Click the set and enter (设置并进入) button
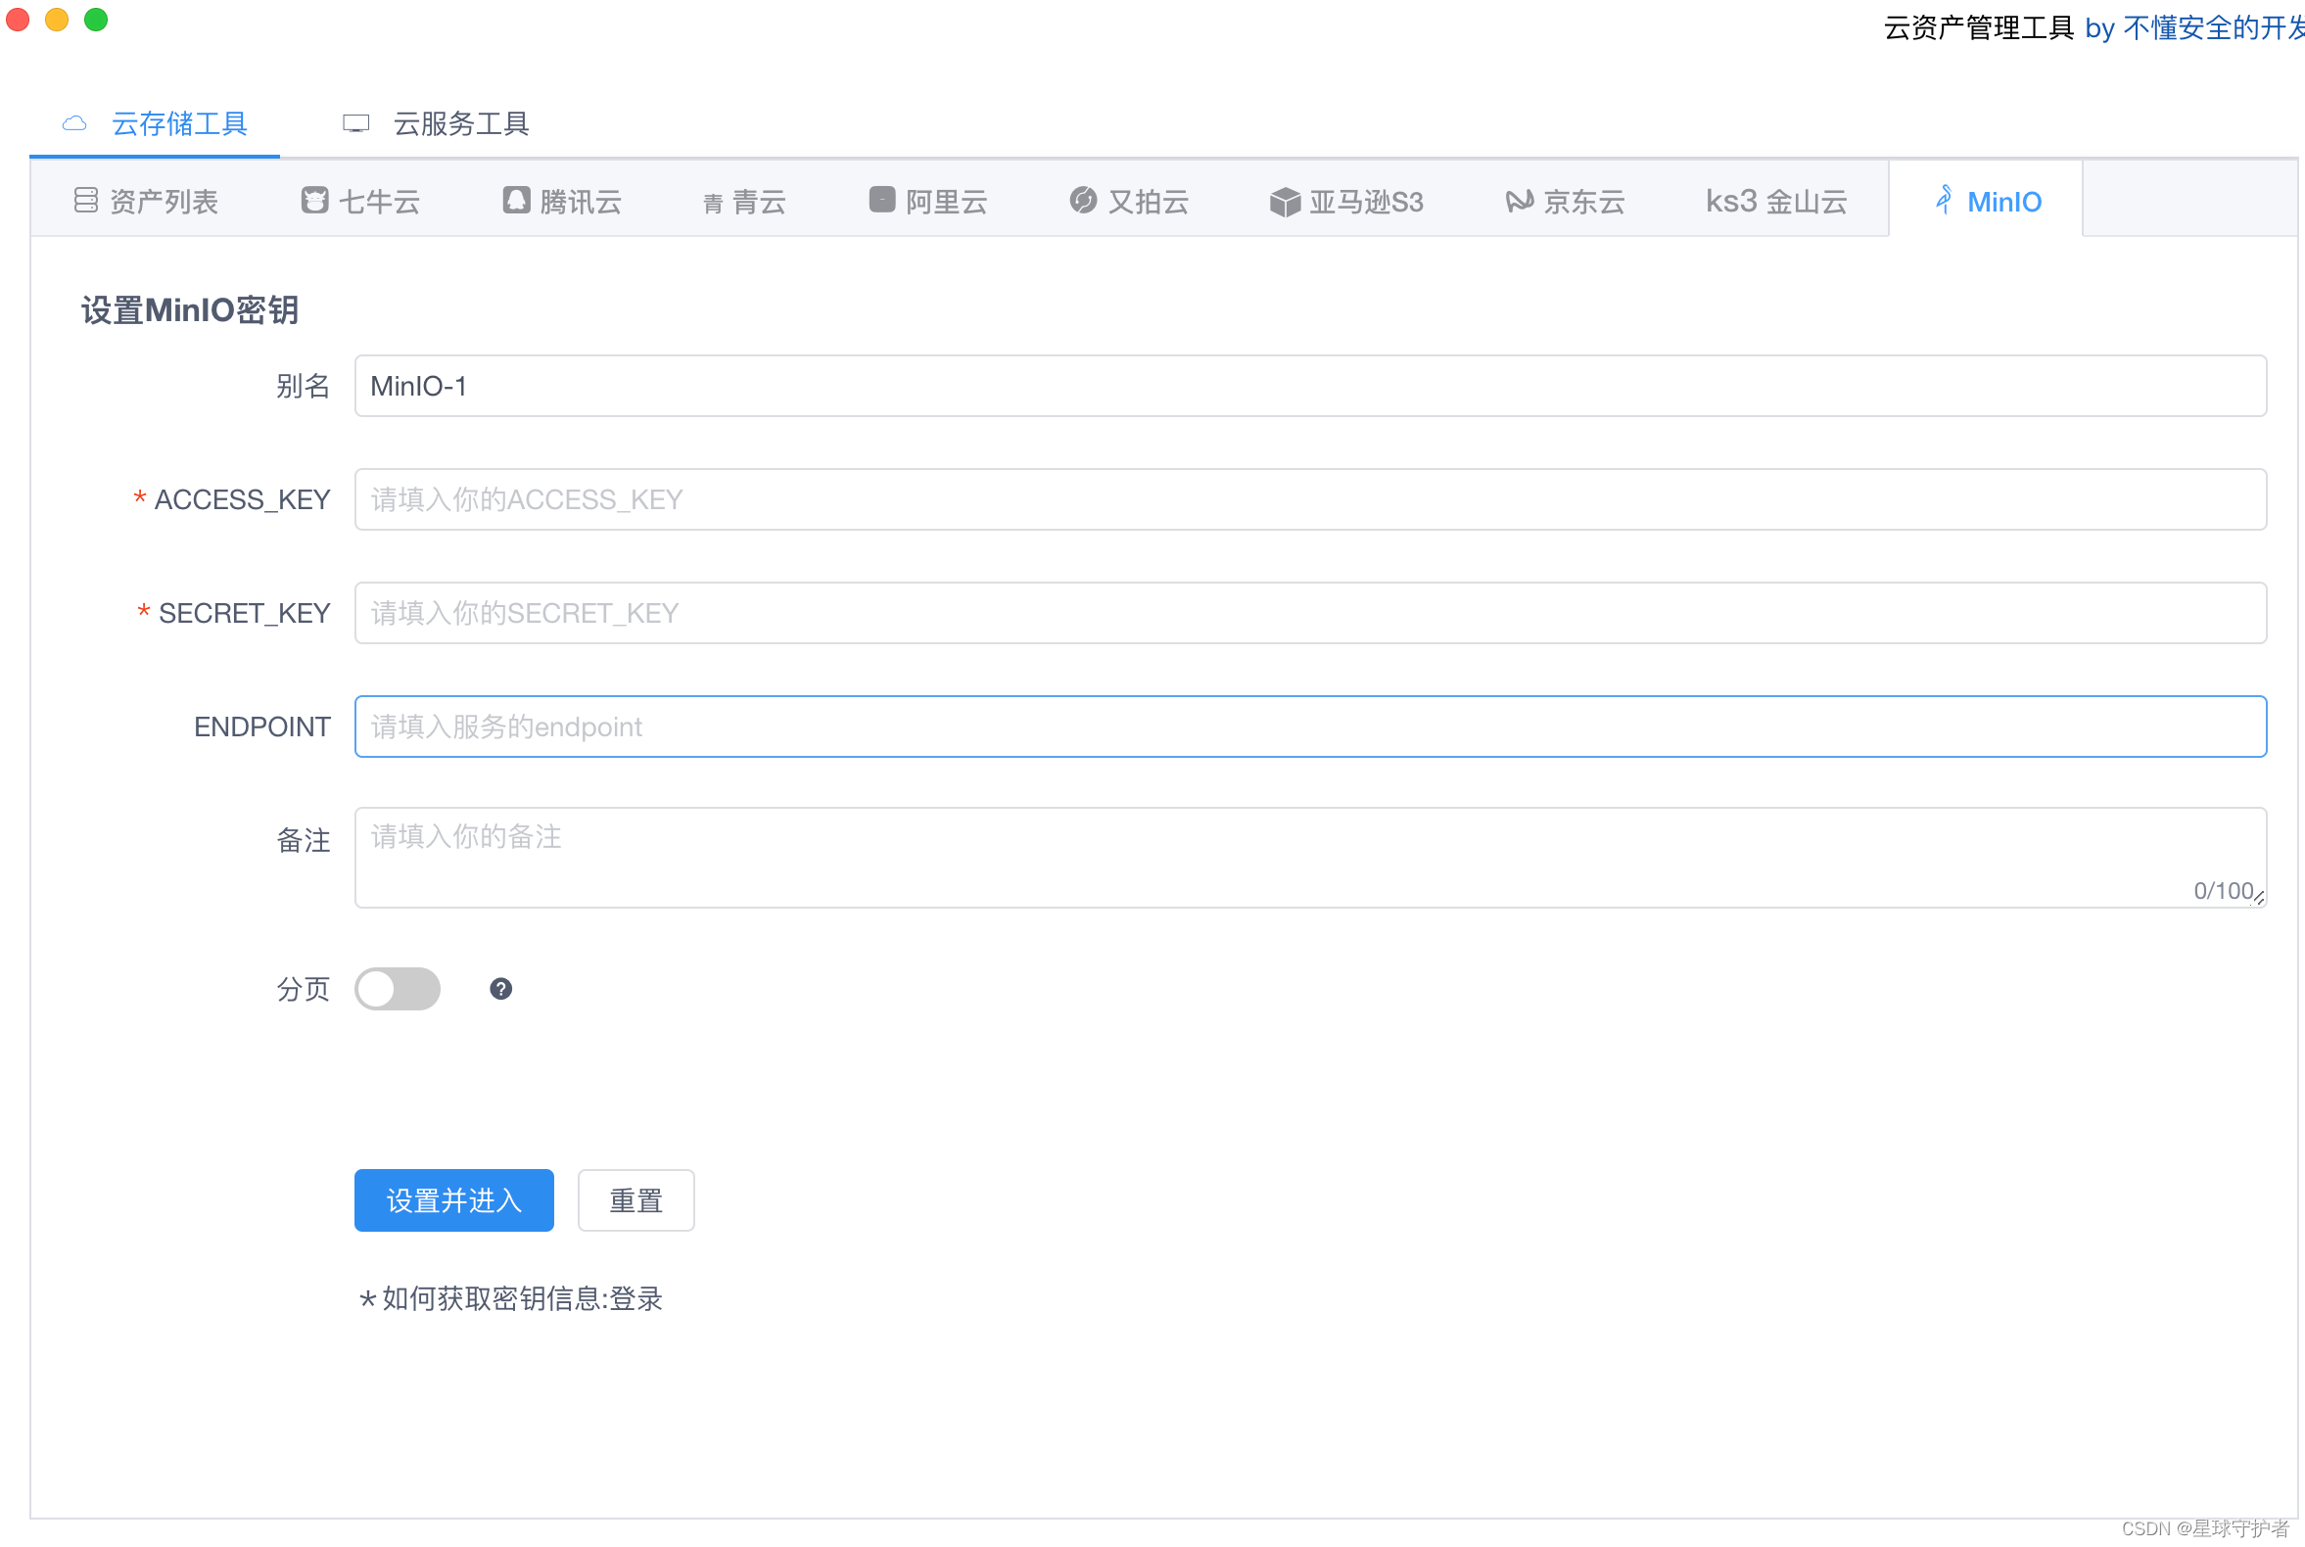The height and width of the screenshot is (1547, 2305). [x=454, y=1199]
